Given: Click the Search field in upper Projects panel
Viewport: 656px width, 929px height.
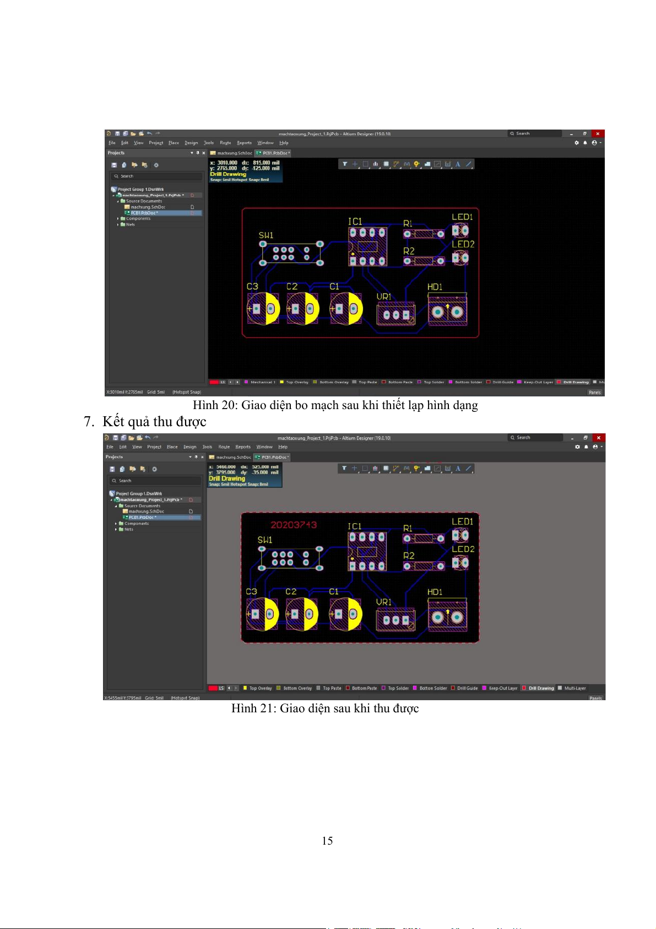Looking at the screenshot, I should point(157,176).
